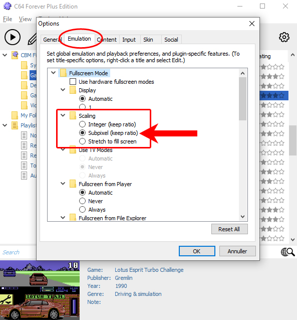297x320 pixels.
Task: Click the globe search icon
Action: tap(287, 252)
